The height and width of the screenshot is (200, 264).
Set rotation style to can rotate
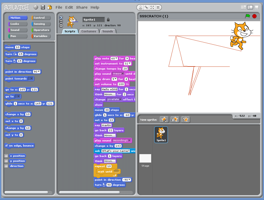(61, 18)
